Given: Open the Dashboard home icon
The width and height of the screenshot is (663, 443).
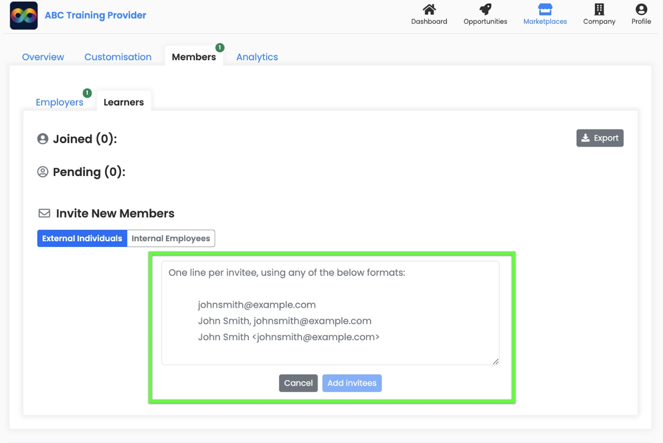Looking at the screenshot, I should [429, 9].
